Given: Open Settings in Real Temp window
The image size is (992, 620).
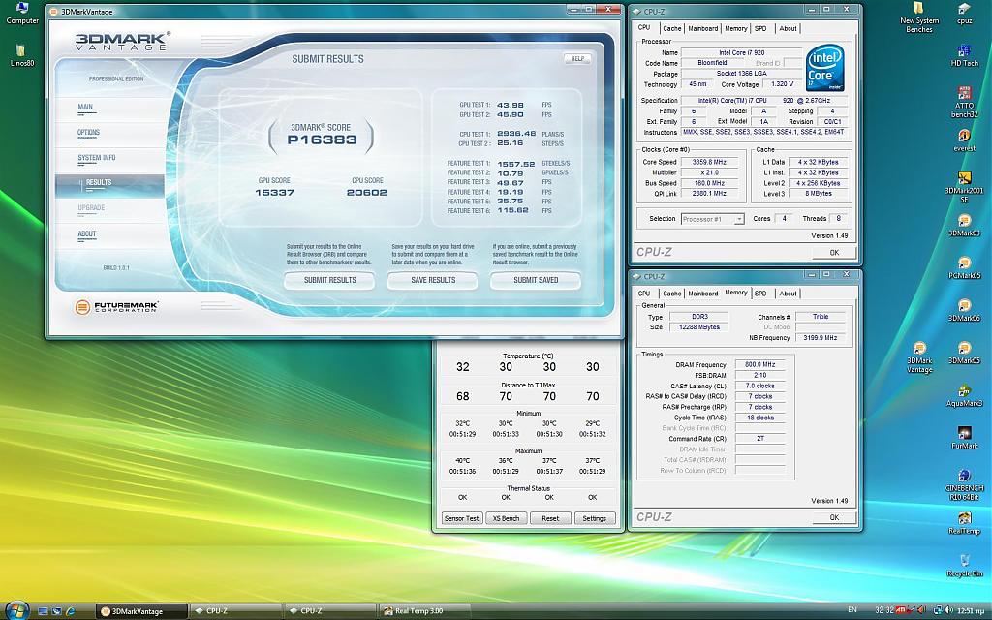Looking at the screenshot, I should (x=594, y=518).
